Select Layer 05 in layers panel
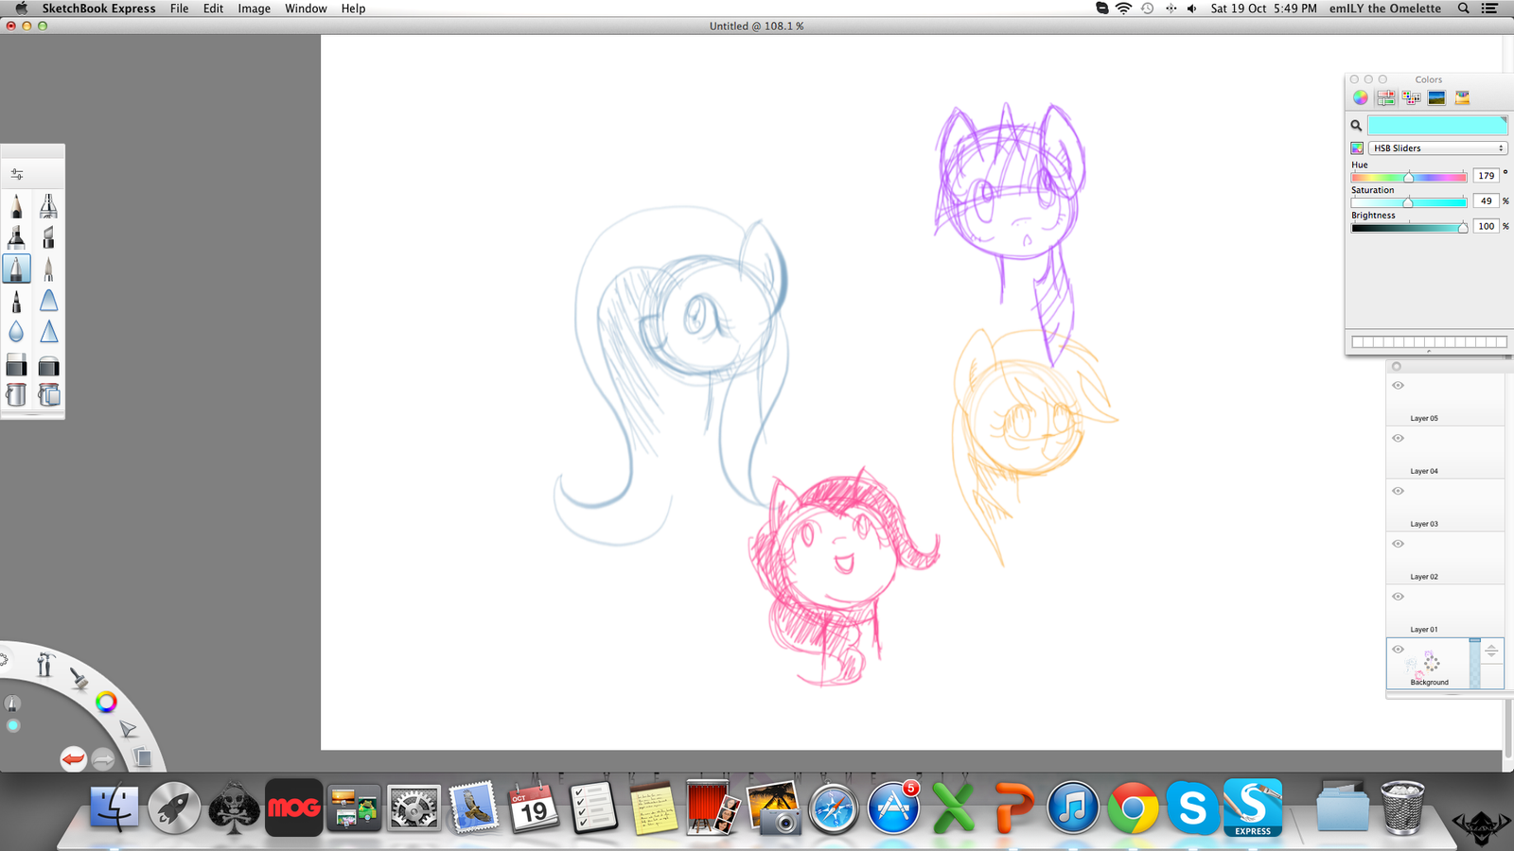This screenshot has height=851, width=1514. point(1445,399)
